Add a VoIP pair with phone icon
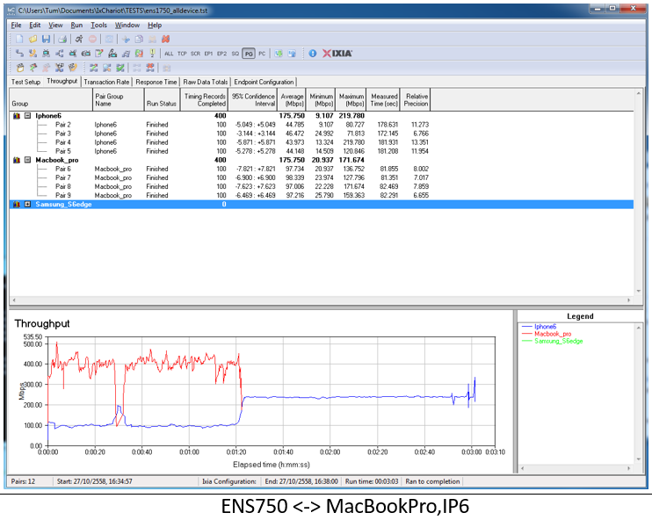The height and width of the screenshot is (520, 652). tap(33, 54)
